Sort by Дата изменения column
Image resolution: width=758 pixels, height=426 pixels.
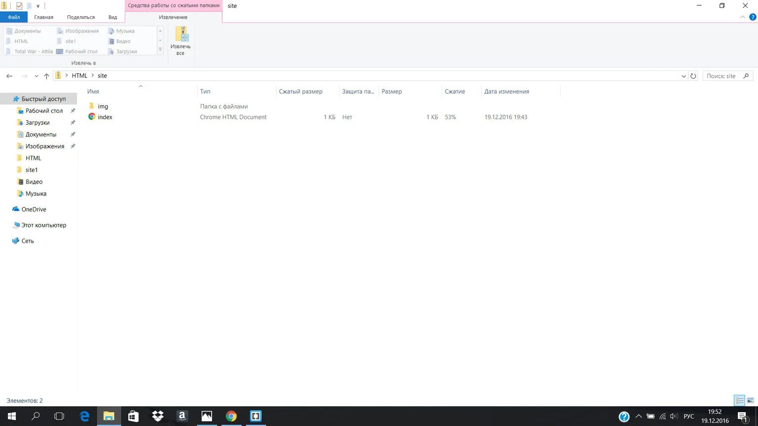pos(507,91)
